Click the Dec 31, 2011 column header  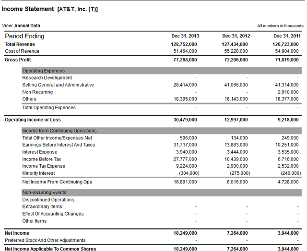pyautogui.click(x=287, y=36)
